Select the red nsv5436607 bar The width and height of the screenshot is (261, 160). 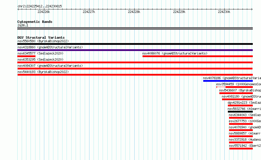(236, 93)
